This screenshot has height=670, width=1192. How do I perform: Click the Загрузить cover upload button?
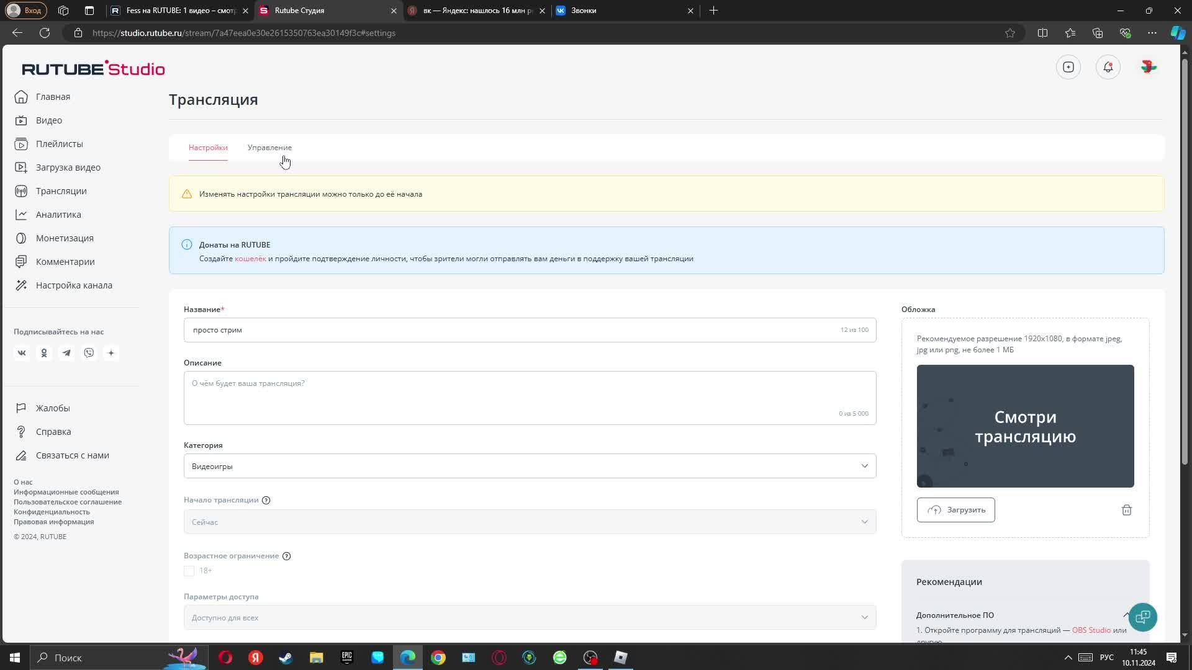[x=955, y=510]
